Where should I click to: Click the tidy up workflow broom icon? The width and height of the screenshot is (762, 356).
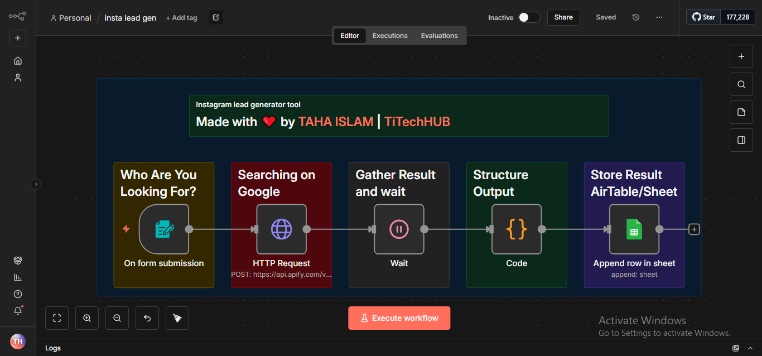click(x=177, y=318)
